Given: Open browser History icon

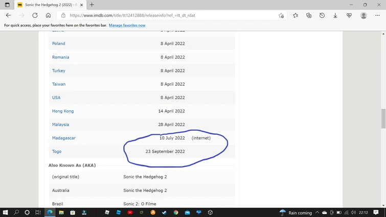Looking at the screenshot, I should click(x=322, y=15).
